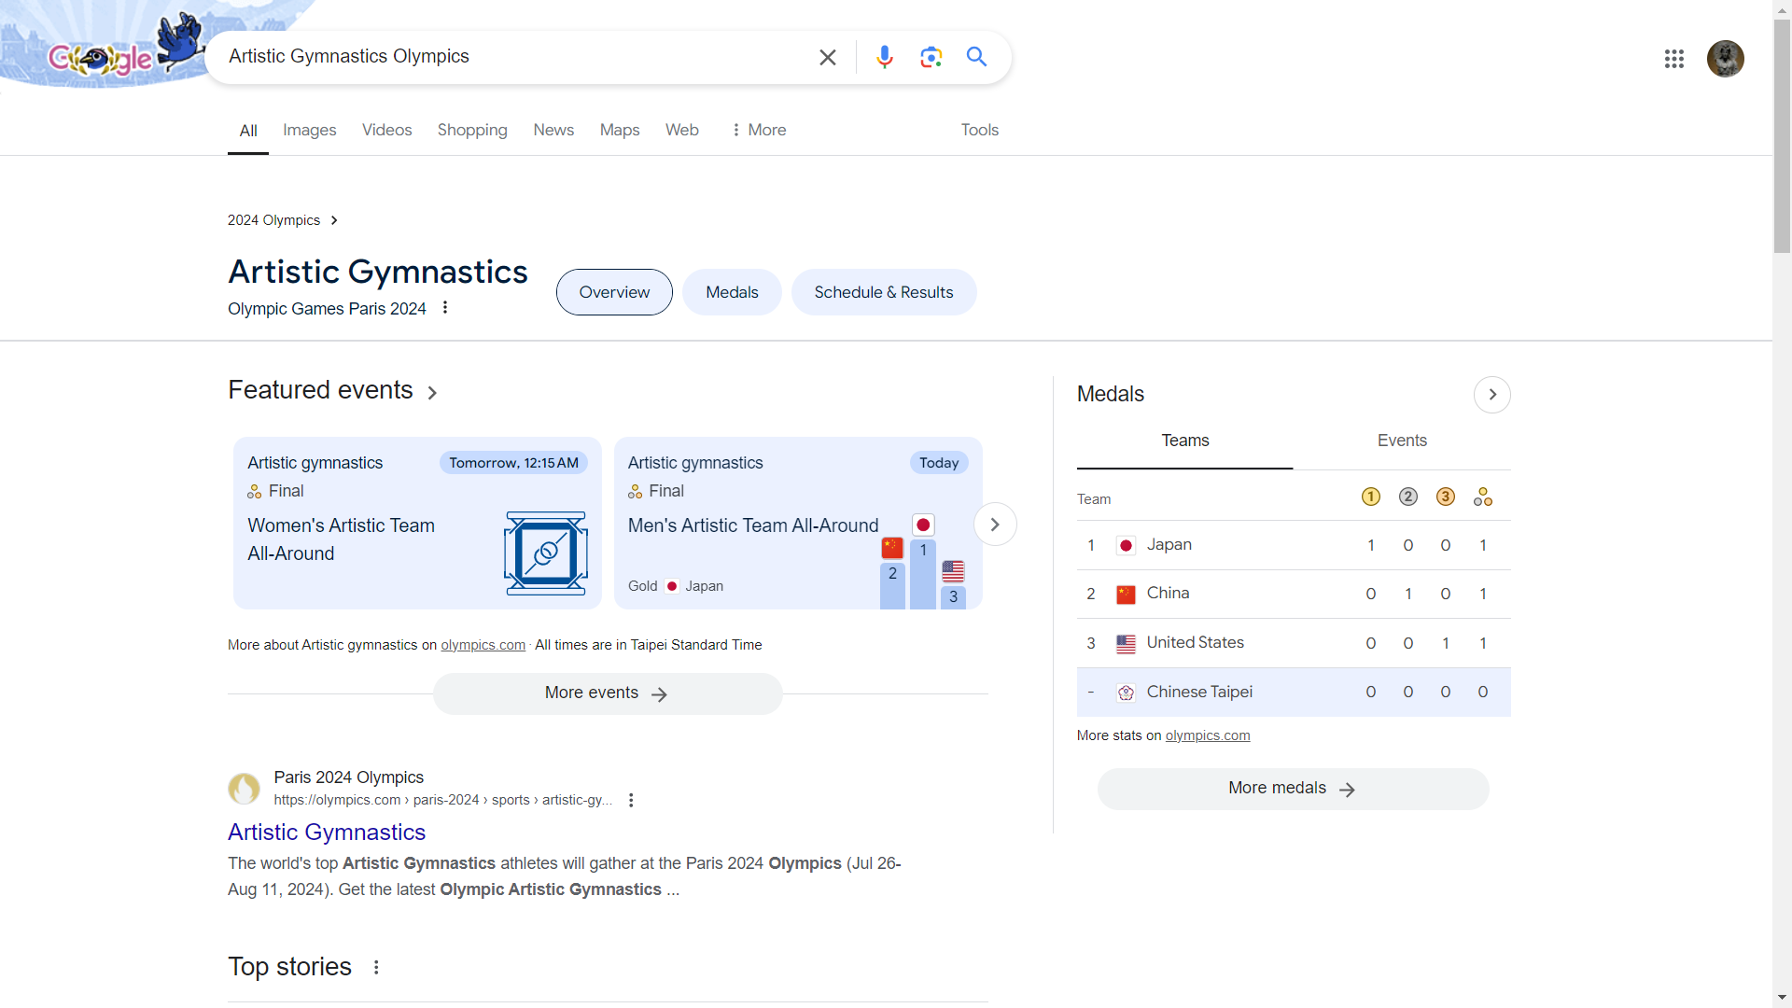Open the Google apps grid

coord(1673,59)
